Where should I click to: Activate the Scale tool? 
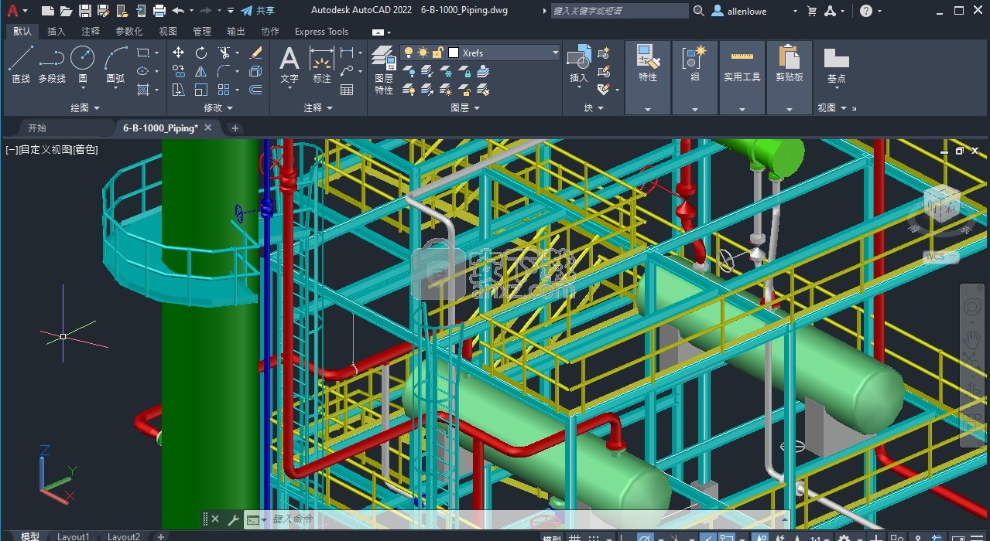pos(201,90)
